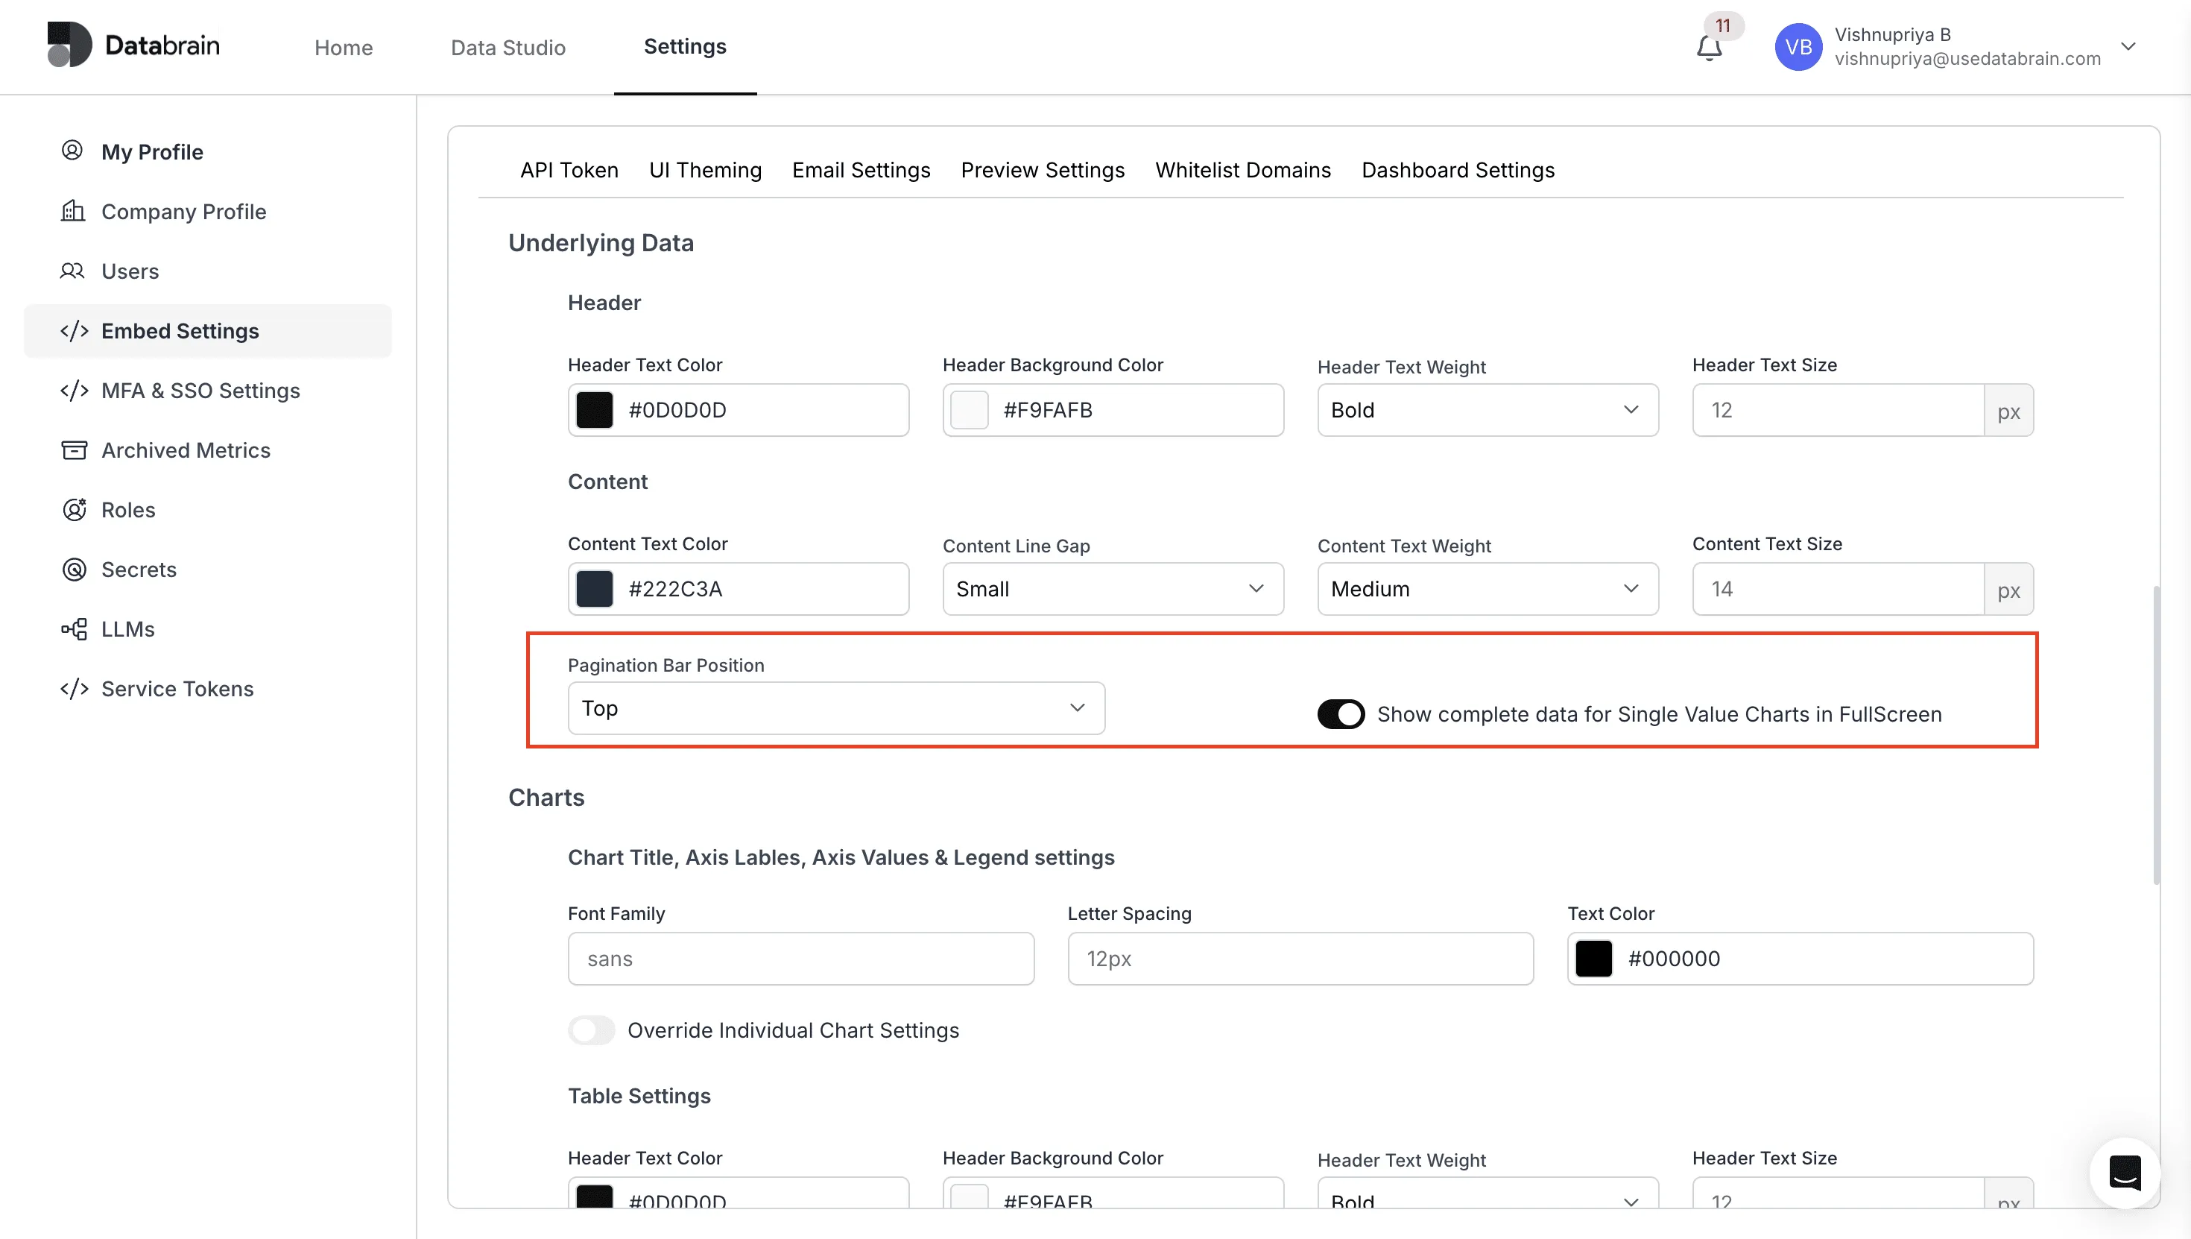Open the notifications bell
Viewport: 2191px width, 1239px height.
point(1709,48)
